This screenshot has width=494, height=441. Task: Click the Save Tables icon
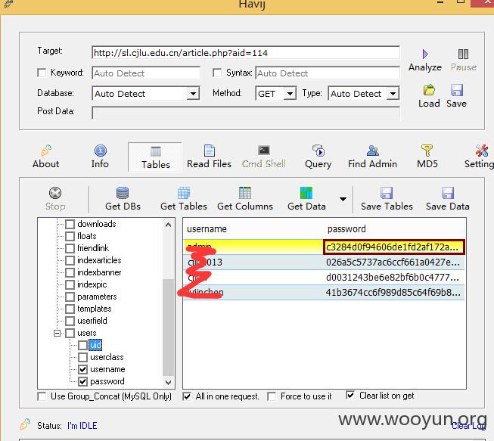pos(387,193)
